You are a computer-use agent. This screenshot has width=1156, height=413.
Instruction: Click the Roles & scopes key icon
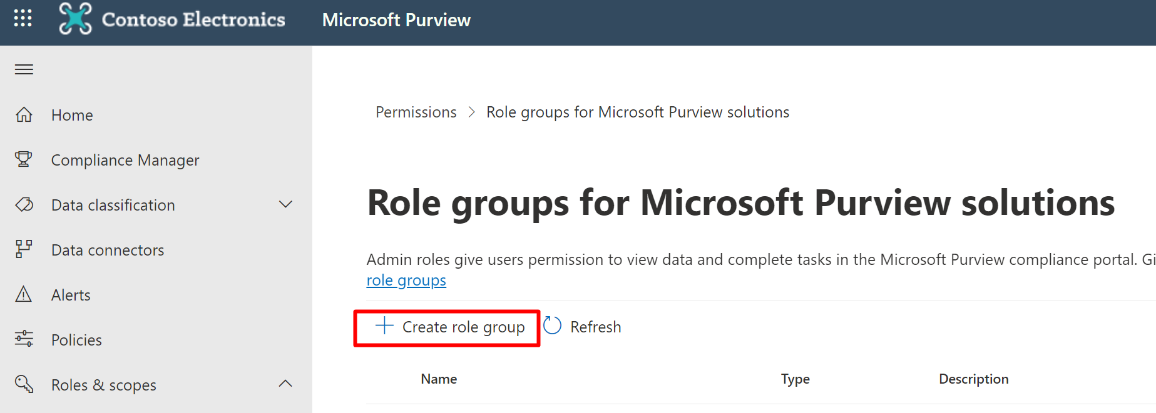(x=24, y=384)
